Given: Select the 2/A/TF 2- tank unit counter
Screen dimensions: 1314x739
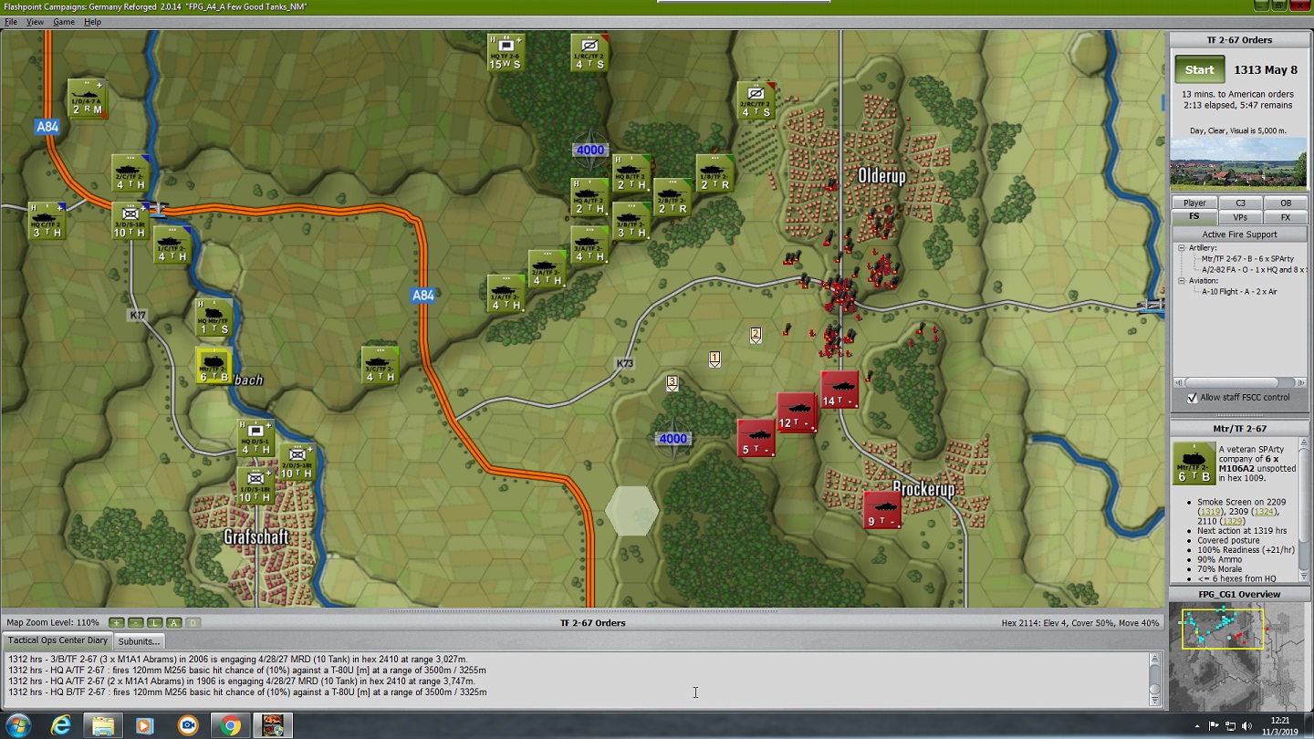Looking at the screenshot, I should [547, 269].
